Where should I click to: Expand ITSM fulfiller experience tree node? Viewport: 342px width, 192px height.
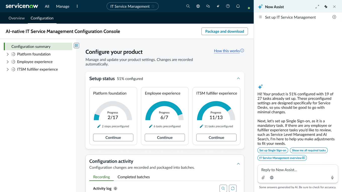click(x=8, y=69)
